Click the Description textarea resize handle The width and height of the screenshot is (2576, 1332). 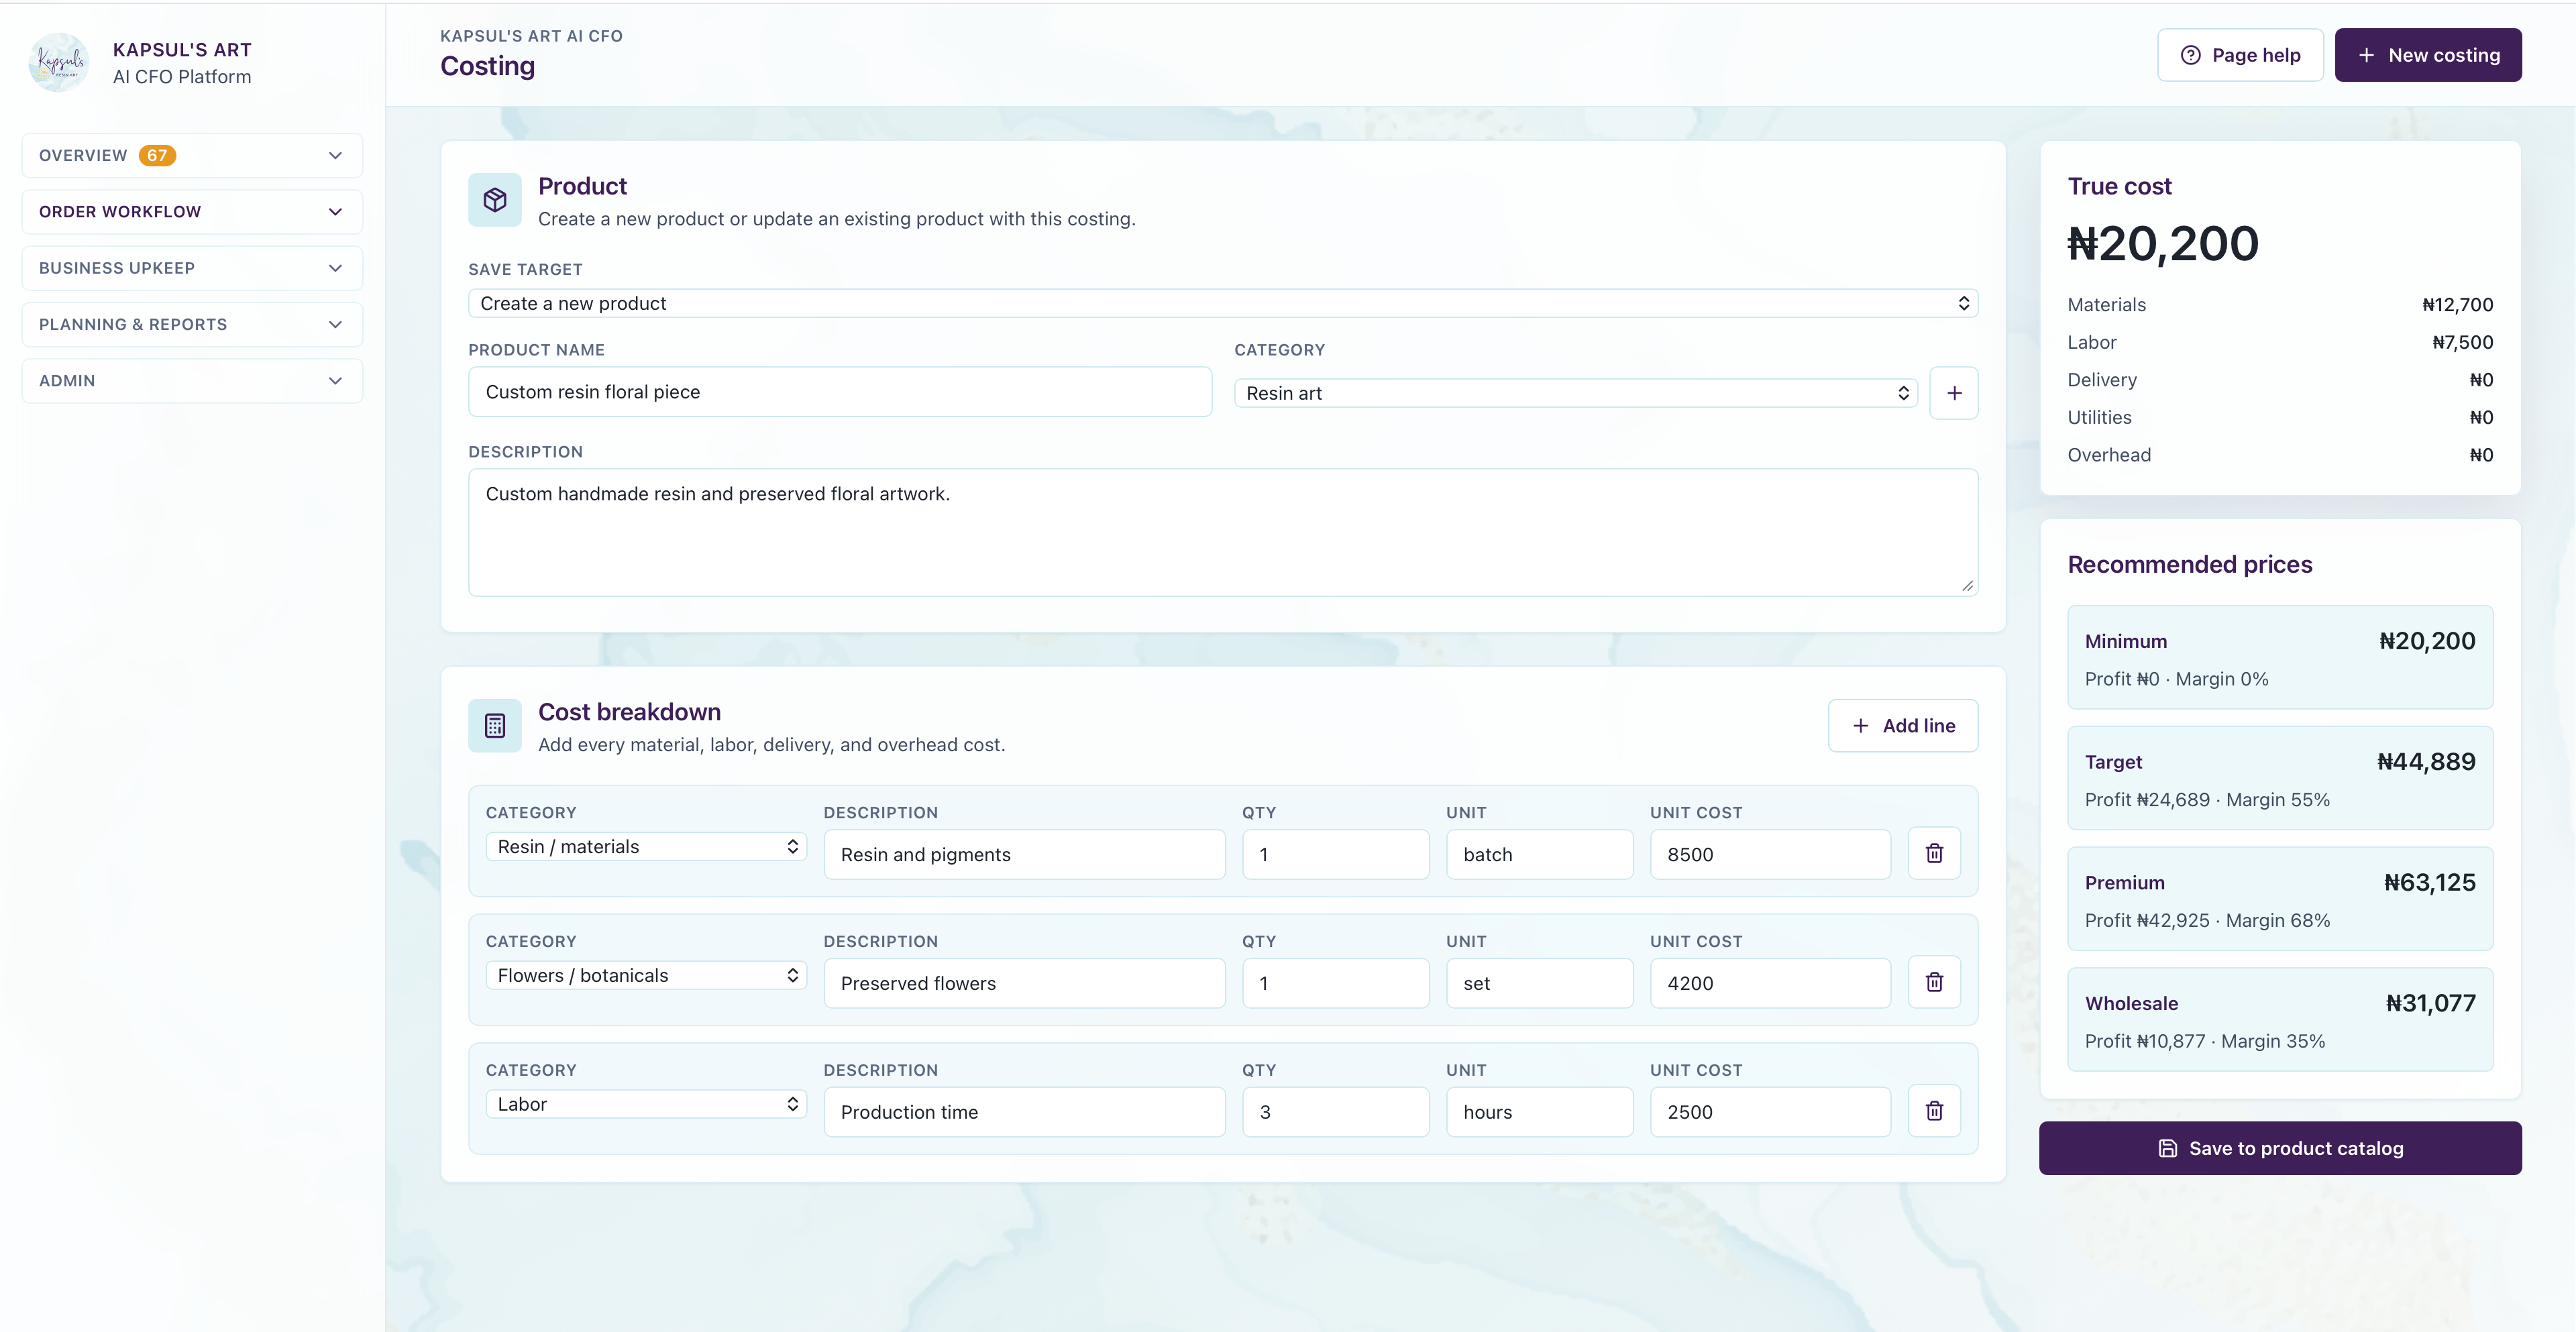pyautogui.click(x=1967, y=586)
